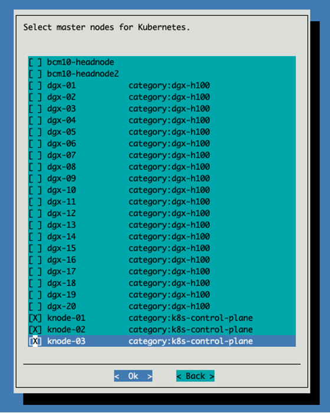
Task: Tick the dgx-07 checkbox
Action: pos(35,155)
